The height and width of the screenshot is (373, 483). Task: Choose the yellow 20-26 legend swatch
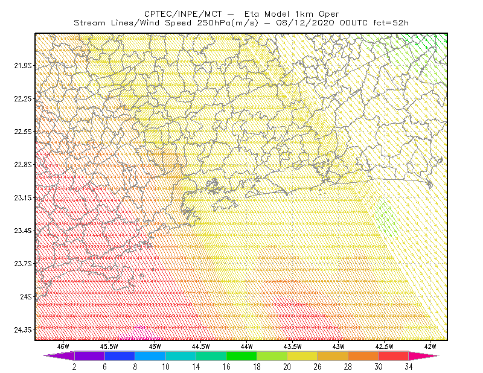click(302, 355)
